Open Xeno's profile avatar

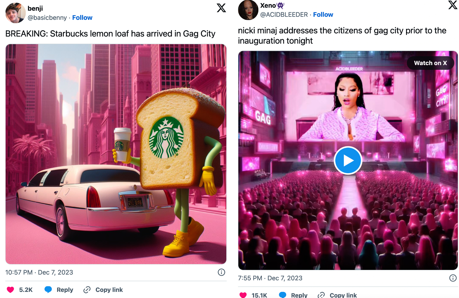pos(248,10)
